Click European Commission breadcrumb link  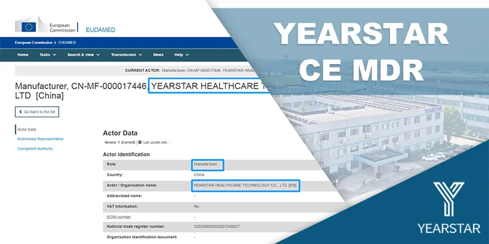pyautogui.click(x=34, y=43)
